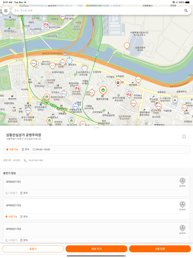The width and height of the screenshot is (193, 258).
Task: Select the blue lightning pin beside 영무성수
Action: coord(69,60)
